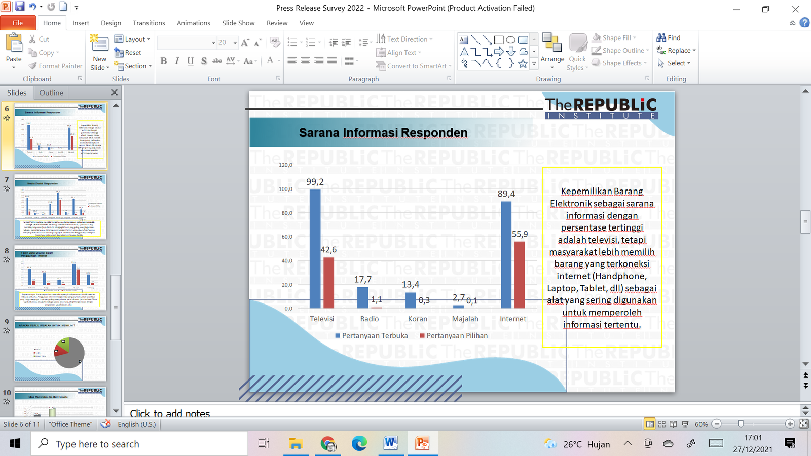Image resolution: width=811 pixels, height=456 pixels.
Task: Toggle Center text alignment
Action: coord(306,61)
